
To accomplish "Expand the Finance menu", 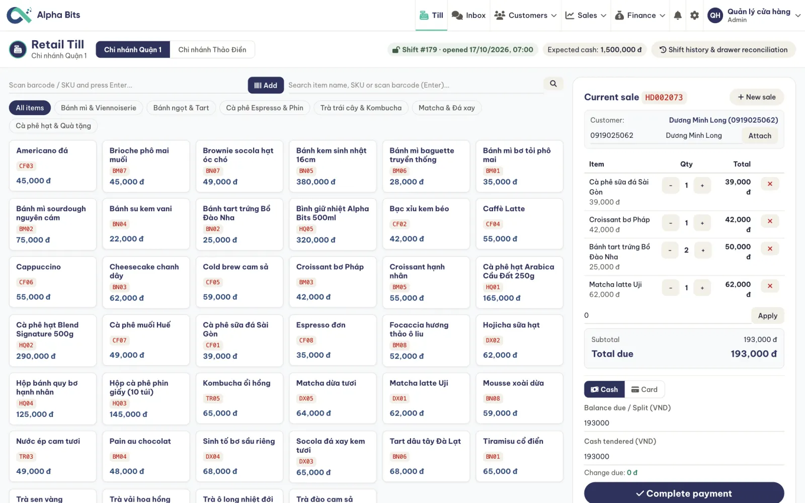I will [x=640, y=15].
